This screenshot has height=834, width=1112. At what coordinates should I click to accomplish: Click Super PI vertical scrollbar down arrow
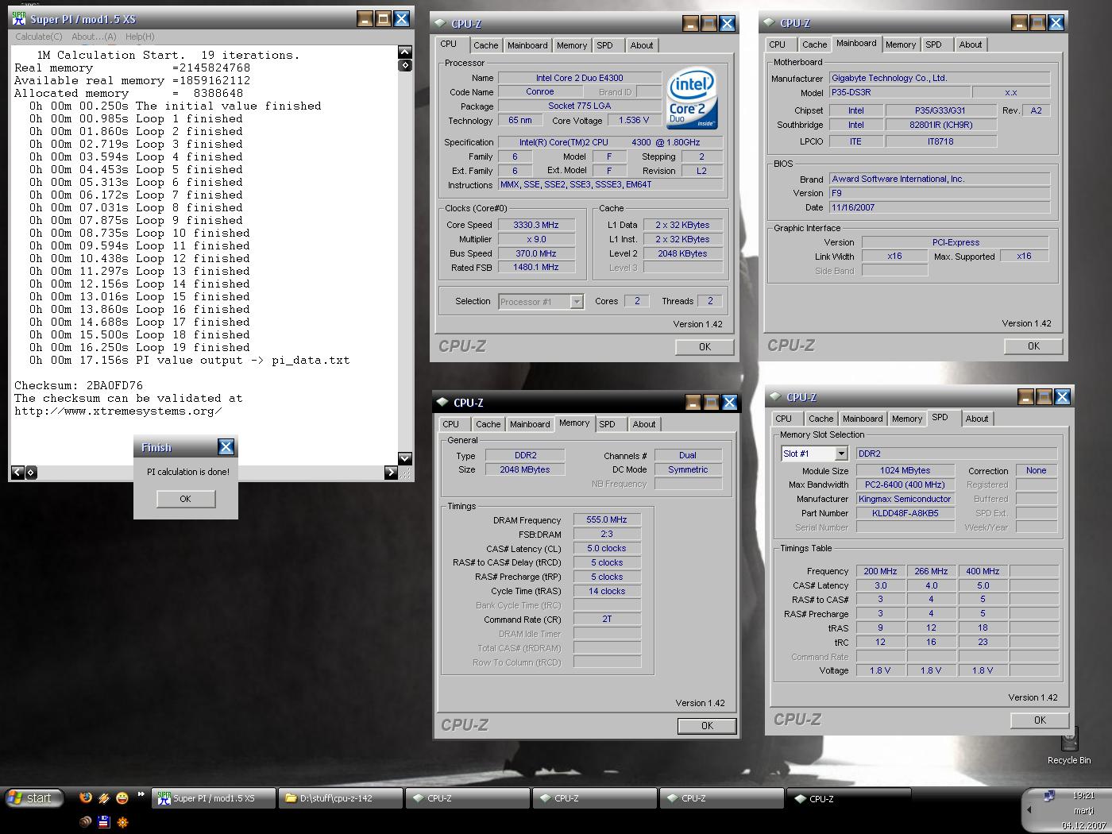pos(405,458)
